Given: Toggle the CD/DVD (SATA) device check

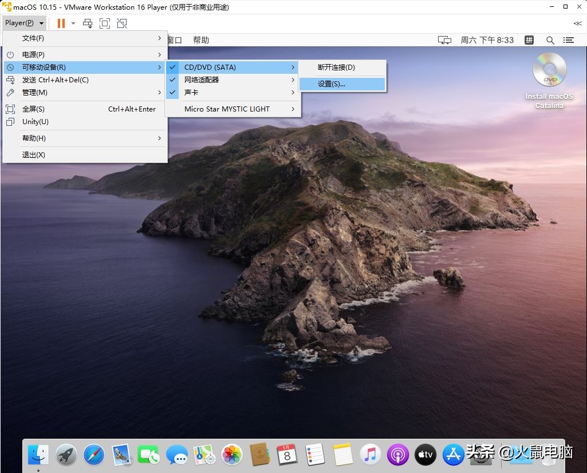Looking at the screenshot, I should pyautogui.click(x=172, y=67).
